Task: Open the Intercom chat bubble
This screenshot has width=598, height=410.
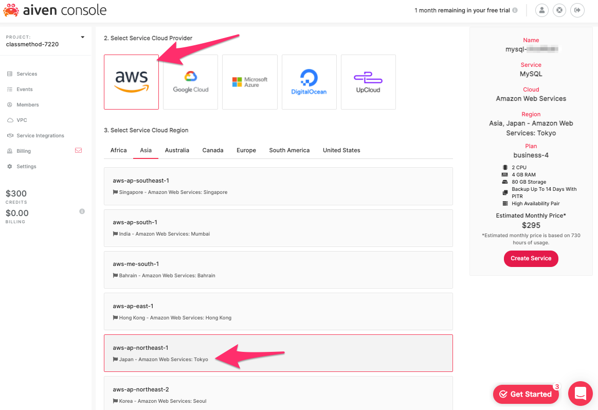Action: click(581, 394)
